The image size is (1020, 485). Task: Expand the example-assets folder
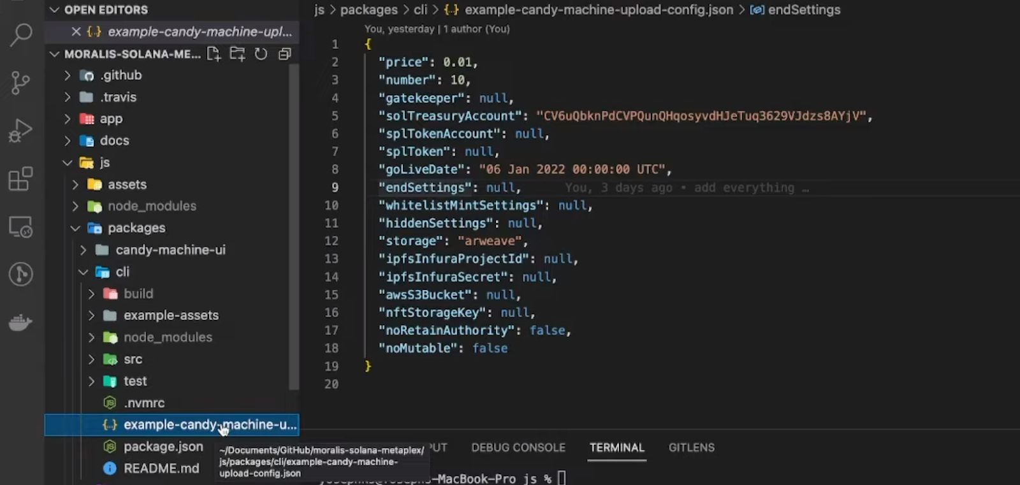tap(91, 315)
